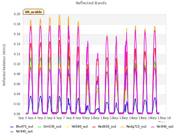Select the Grn535_out legend entry
The width and height of the screenshot is (183, 137).
[49, 127]
